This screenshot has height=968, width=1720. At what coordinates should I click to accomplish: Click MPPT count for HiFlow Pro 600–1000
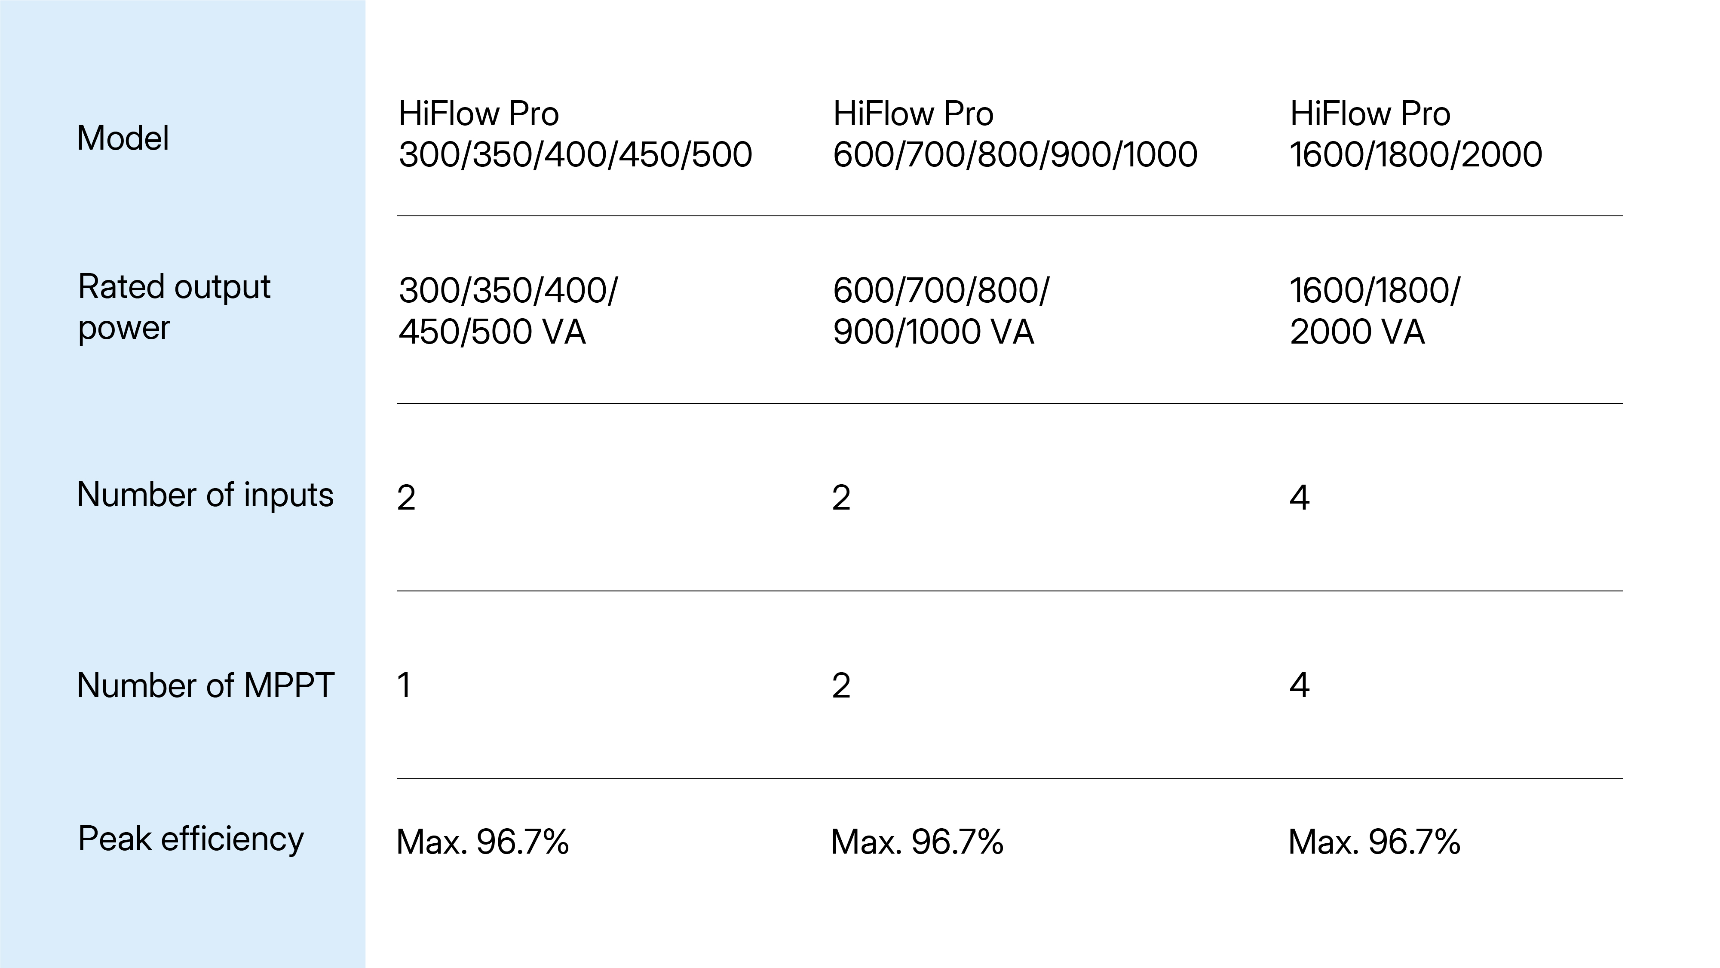pyautogui.click(x=840, y=686)
